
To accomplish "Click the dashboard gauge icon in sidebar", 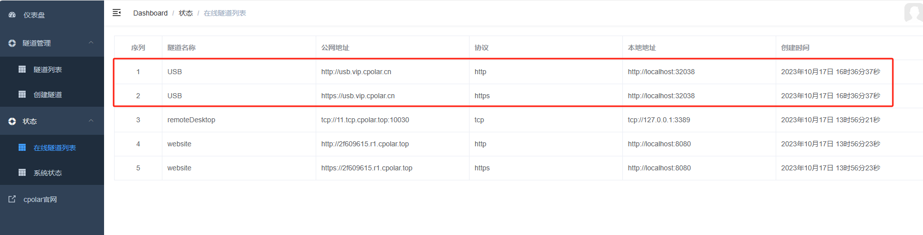I will click(x=12, y=15).
